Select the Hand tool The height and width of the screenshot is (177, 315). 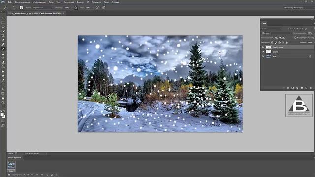[x=3, y=98]
